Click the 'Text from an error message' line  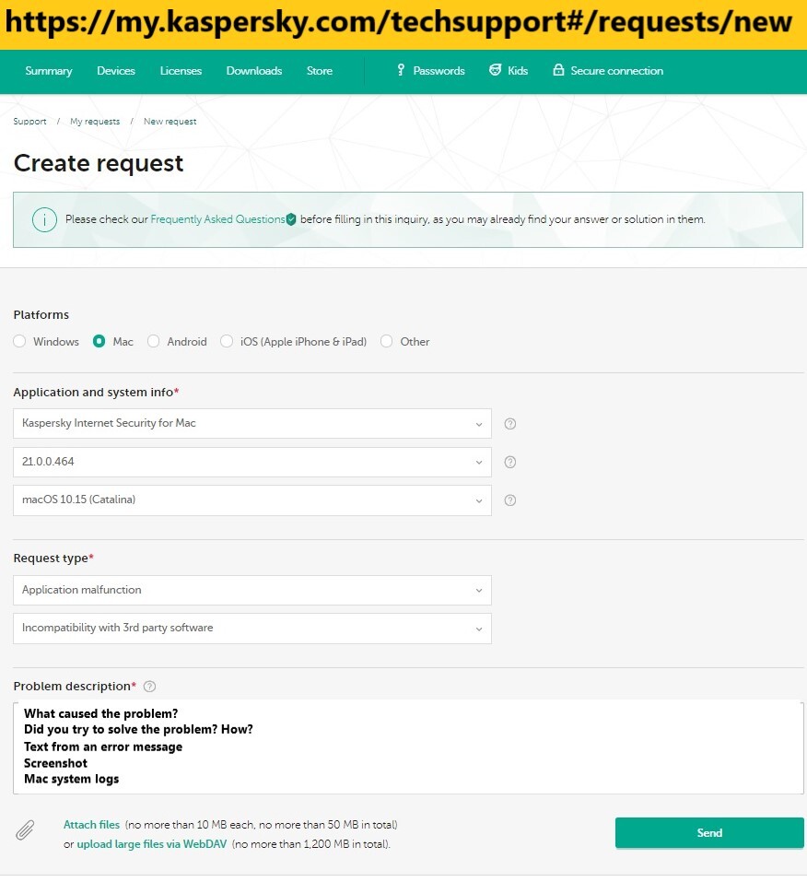(x=103, y=747)
